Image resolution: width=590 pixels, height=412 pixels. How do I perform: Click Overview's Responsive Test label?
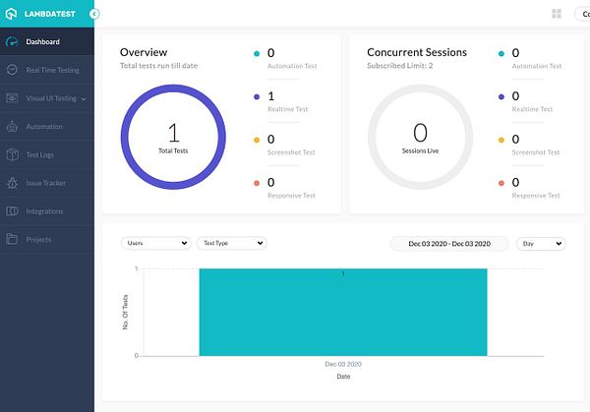pos(292,196)
